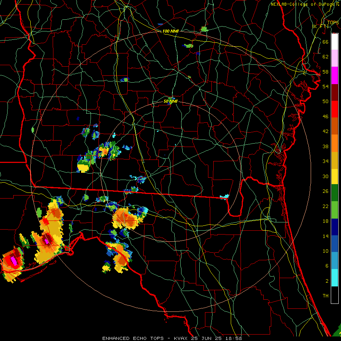341x341 pixels.
Task: Click the 6 label on the legend
Action: pyautogui.click(x=327, y=266)
